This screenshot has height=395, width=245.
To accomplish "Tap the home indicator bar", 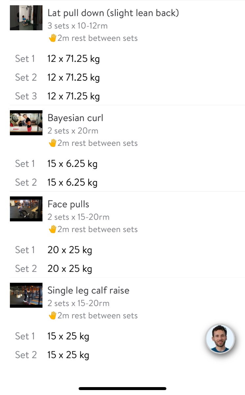I will (122, 389).
